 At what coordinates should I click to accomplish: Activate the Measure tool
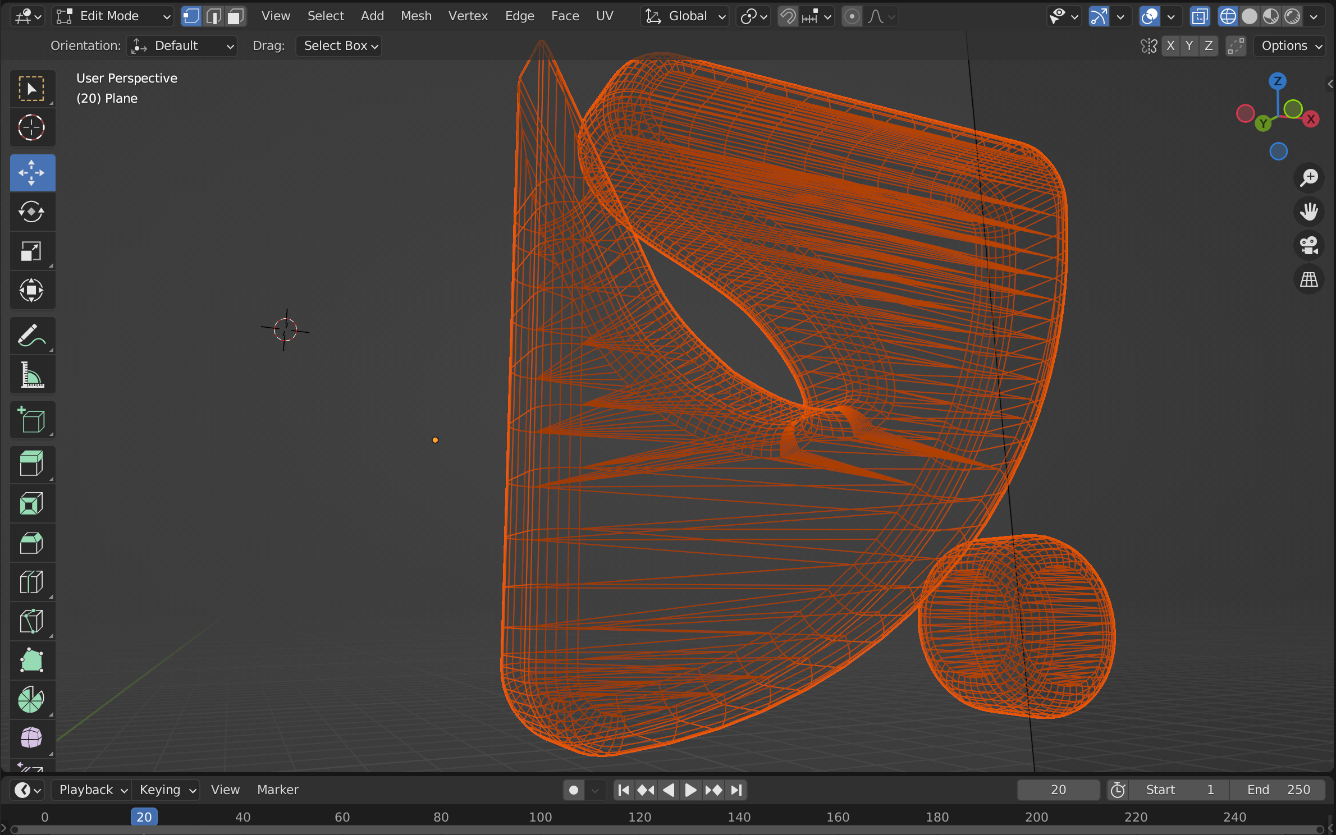(x=32, y=375)
